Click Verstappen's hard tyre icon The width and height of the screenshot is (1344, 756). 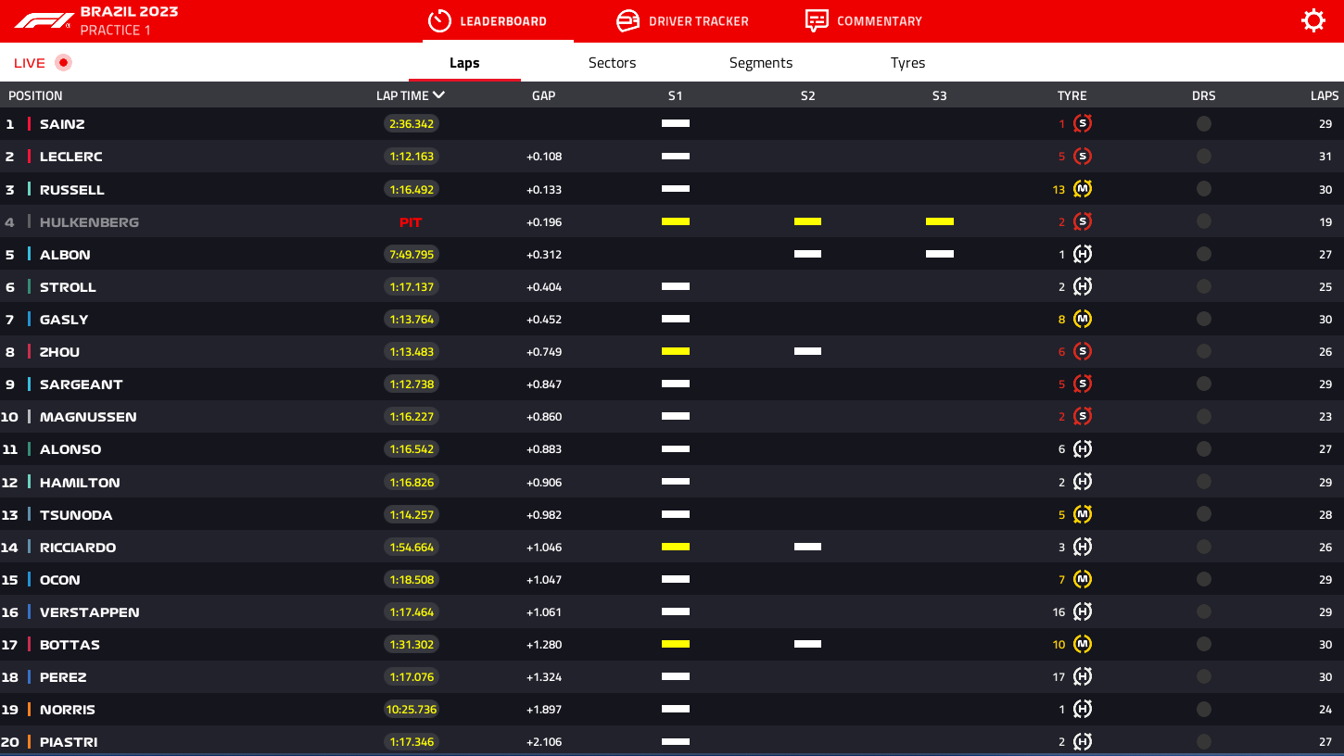(x=1082, y=611)
